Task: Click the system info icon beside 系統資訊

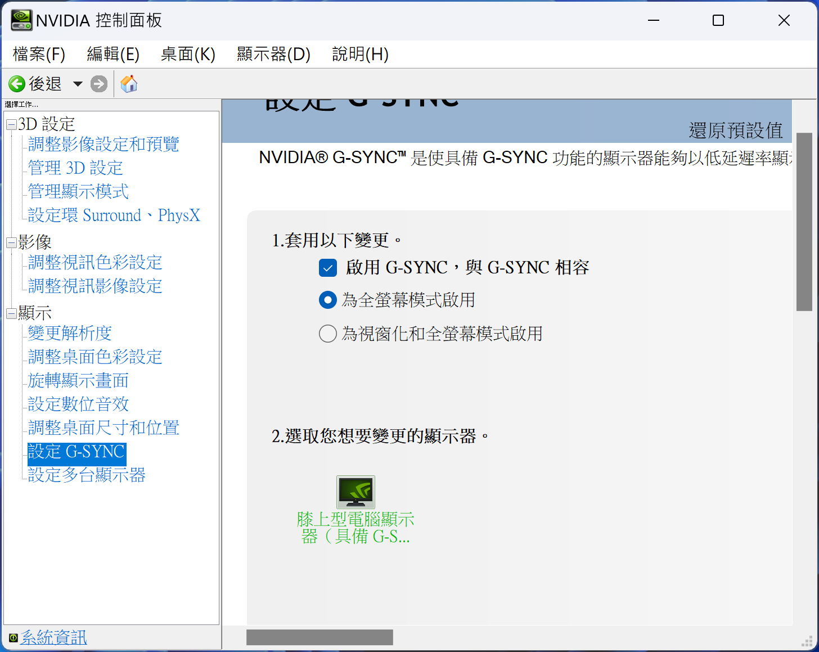Action: (x=13, y=637)
